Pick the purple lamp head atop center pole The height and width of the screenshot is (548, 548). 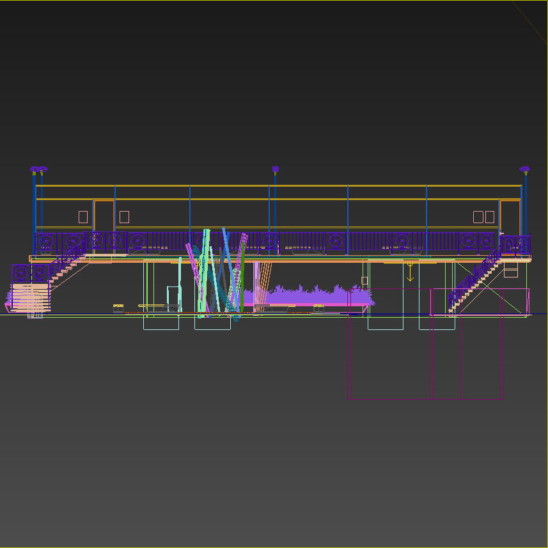pos(276,169)
